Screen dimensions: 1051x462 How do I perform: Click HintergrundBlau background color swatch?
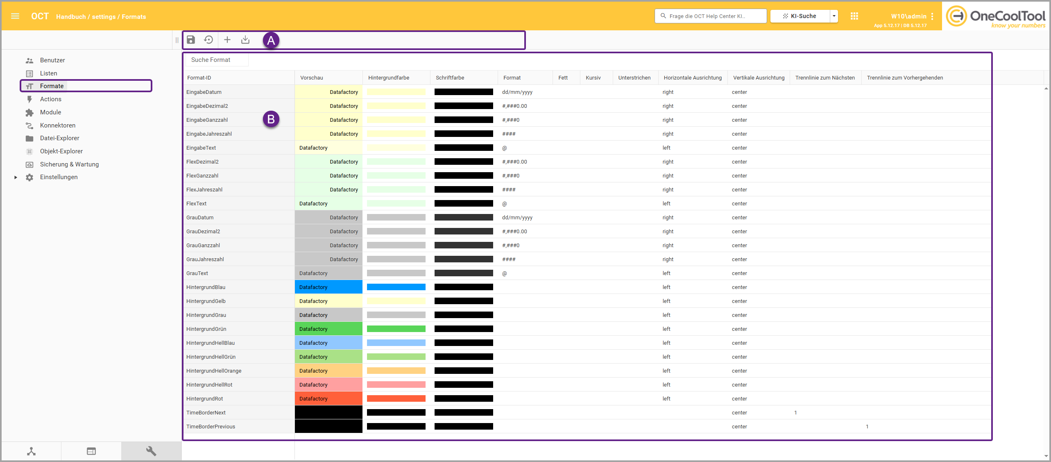(x=396, y=287)
